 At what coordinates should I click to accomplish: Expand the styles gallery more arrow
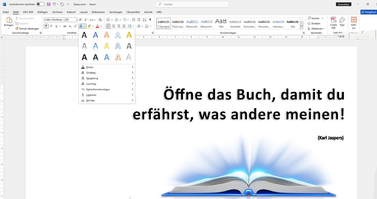[x=302, y=27]
